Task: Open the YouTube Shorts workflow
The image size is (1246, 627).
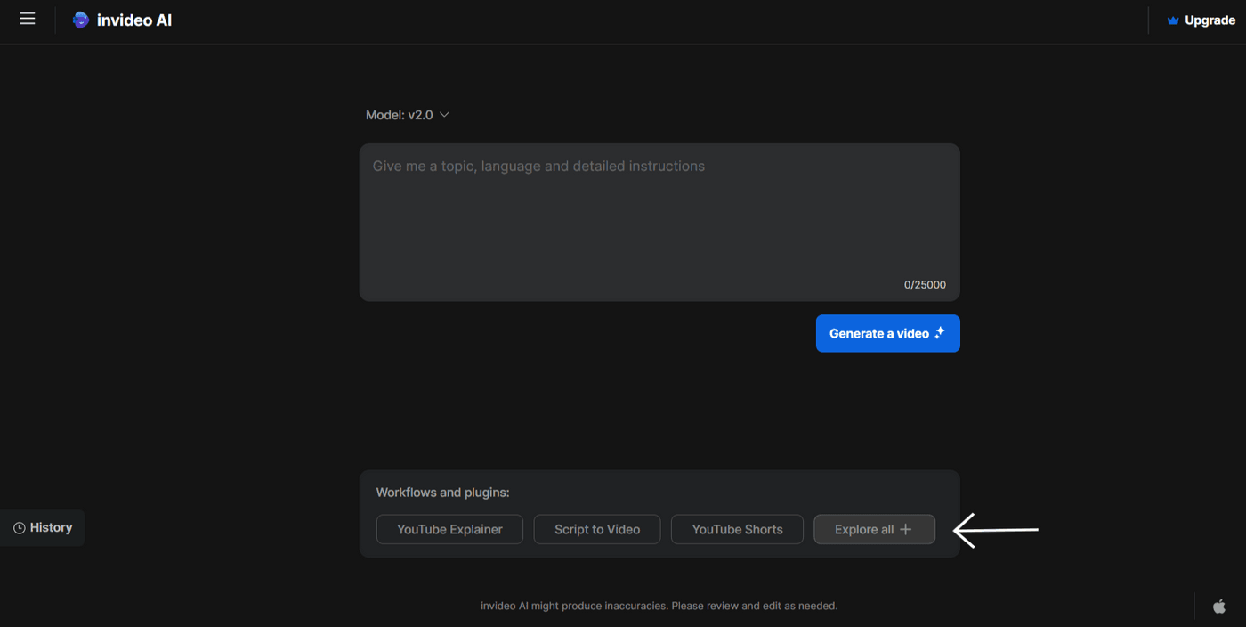Action: [x=737, y=528]
